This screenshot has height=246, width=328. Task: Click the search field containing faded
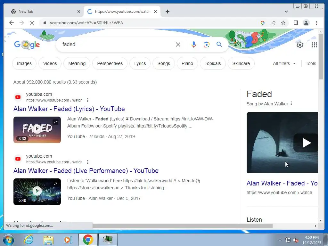pyautogui.click(x=117, y=45)
